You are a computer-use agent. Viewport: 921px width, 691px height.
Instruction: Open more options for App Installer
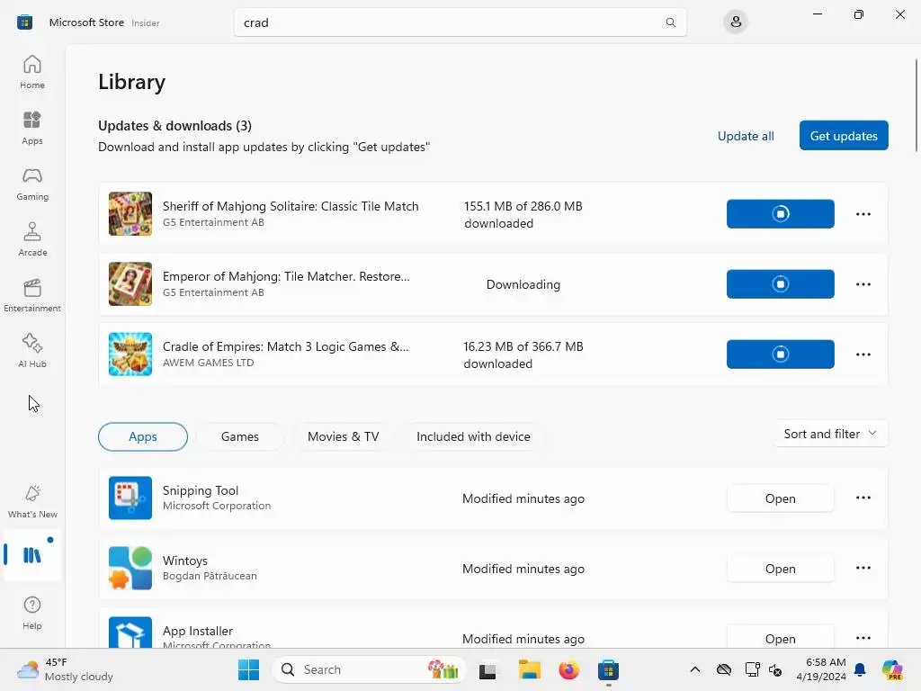863,638
